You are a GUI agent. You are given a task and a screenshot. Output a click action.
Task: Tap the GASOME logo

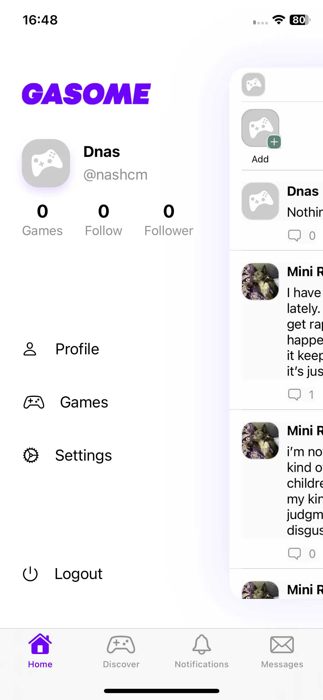[86, 94]
